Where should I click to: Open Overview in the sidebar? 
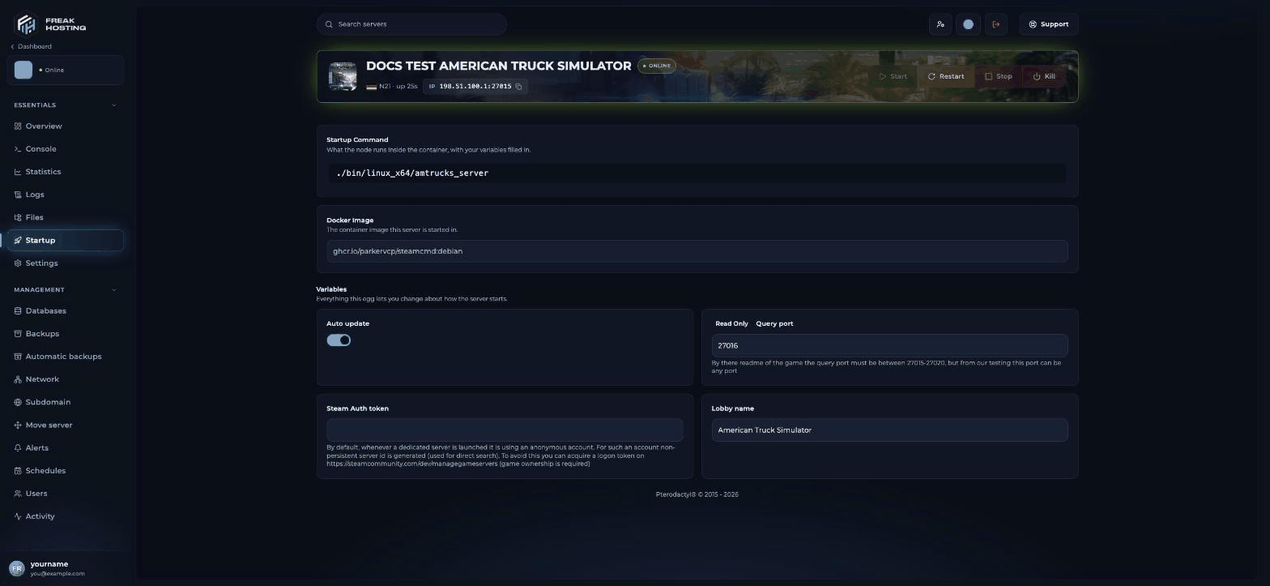click(65, 126)
